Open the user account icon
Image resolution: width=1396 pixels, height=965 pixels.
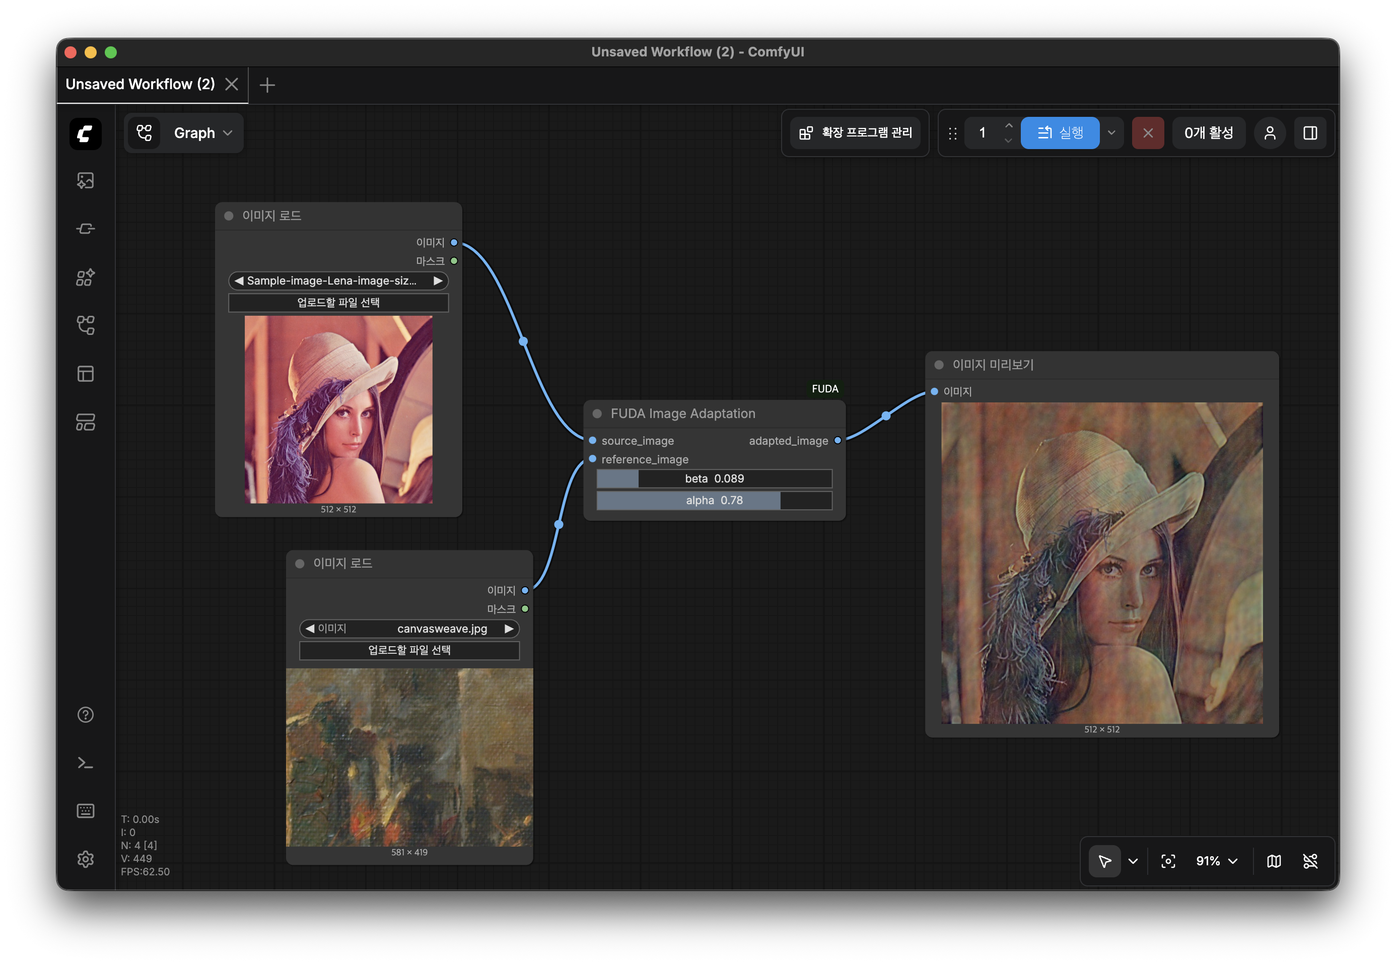pyautogui.click(x=1270, y=133)
